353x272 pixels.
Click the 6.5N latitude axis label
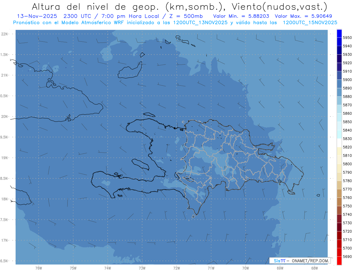4,261
